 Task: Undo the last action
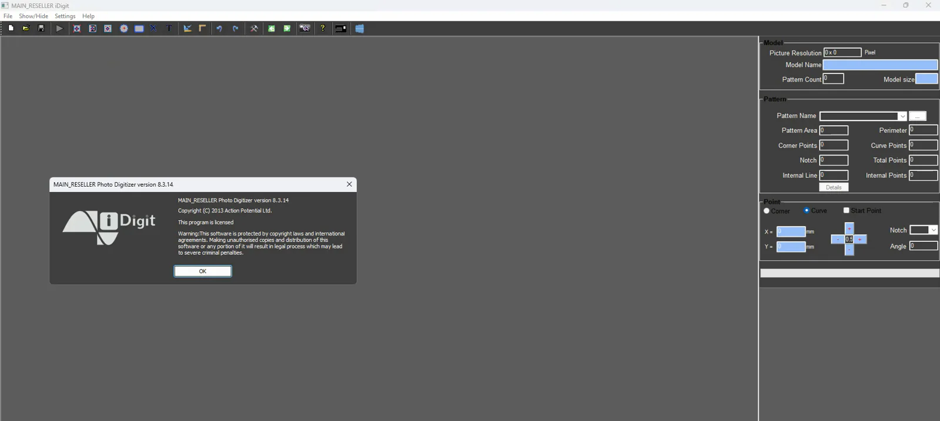[x=219, y=28]
